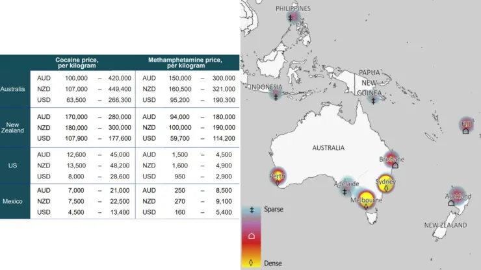Select the '95,200' USD value
481x270 pixels.
[x=180, y=100]
